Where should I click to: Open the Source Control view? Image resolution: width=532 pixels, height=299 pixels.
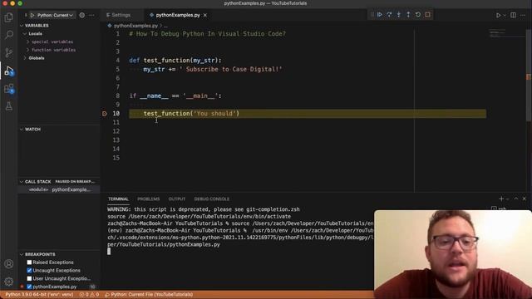click(x=9, y=52)
